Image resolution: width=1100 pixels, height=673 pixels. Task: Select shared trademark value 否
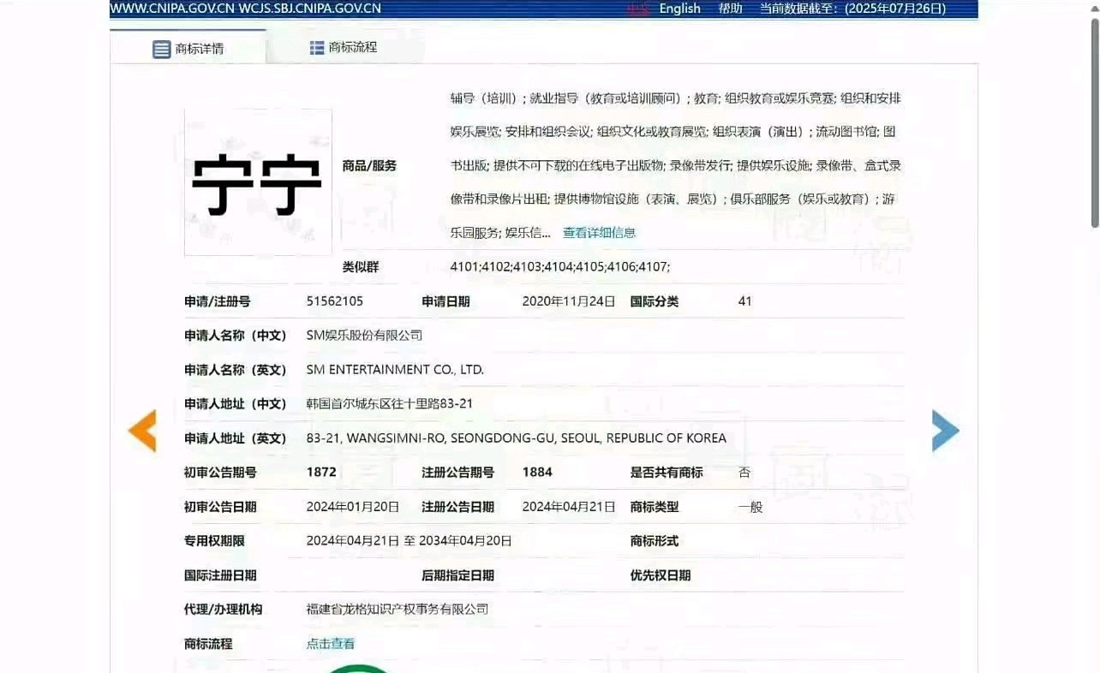coord(744,473)
